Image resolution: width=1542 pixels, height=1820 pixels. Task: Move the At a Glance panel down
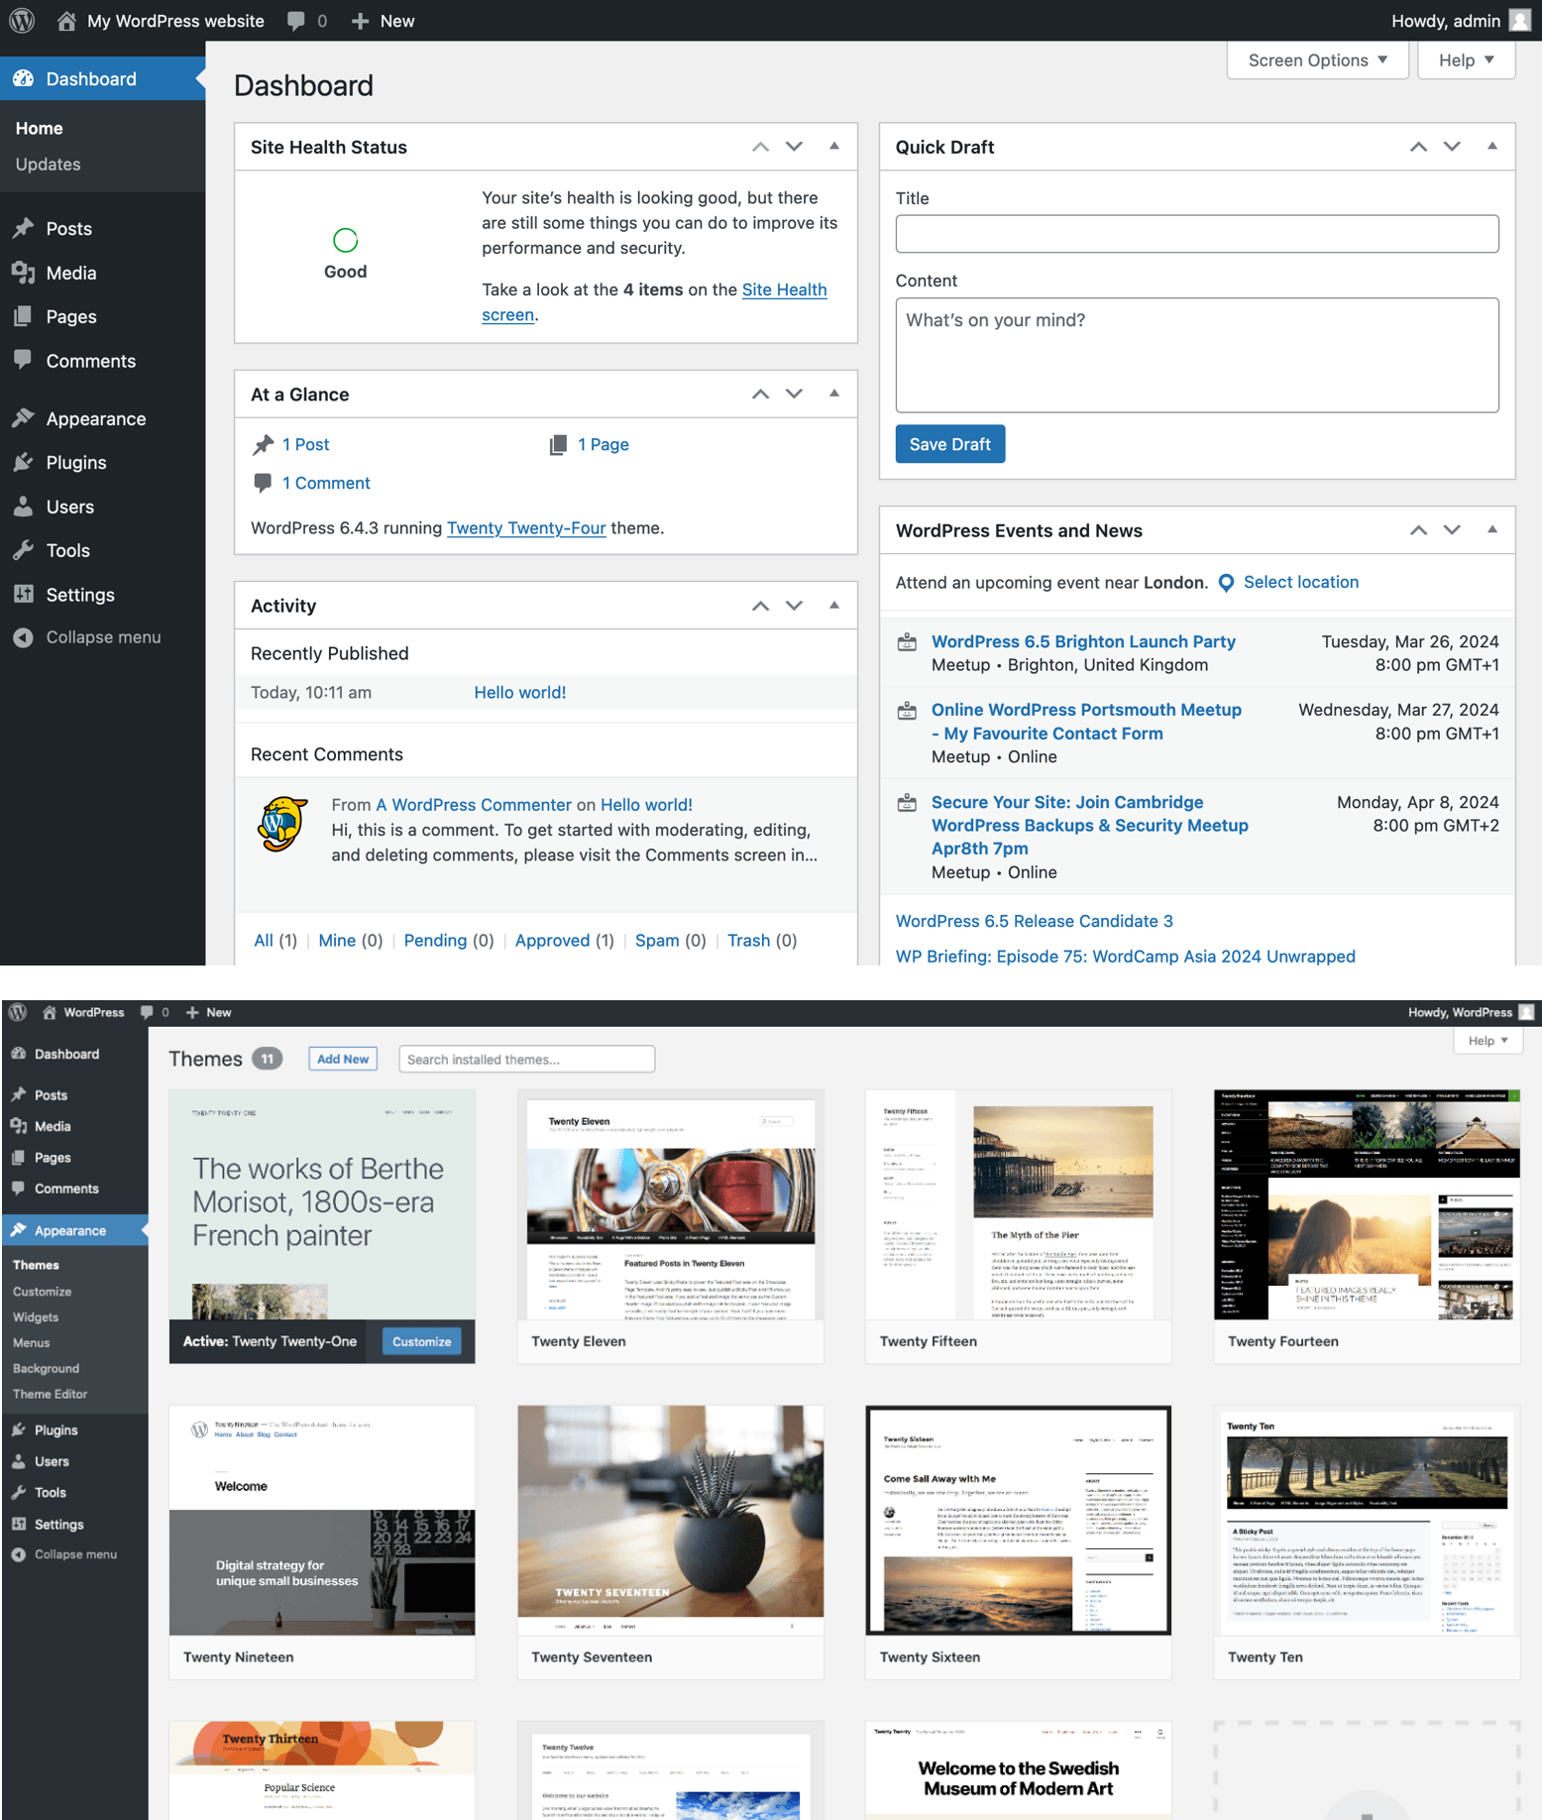click(x=794, y=395)
